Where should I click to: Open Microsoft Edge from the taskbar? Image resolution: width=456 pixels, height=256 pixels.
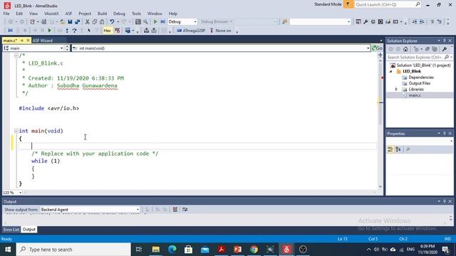(x=172, y=250)
